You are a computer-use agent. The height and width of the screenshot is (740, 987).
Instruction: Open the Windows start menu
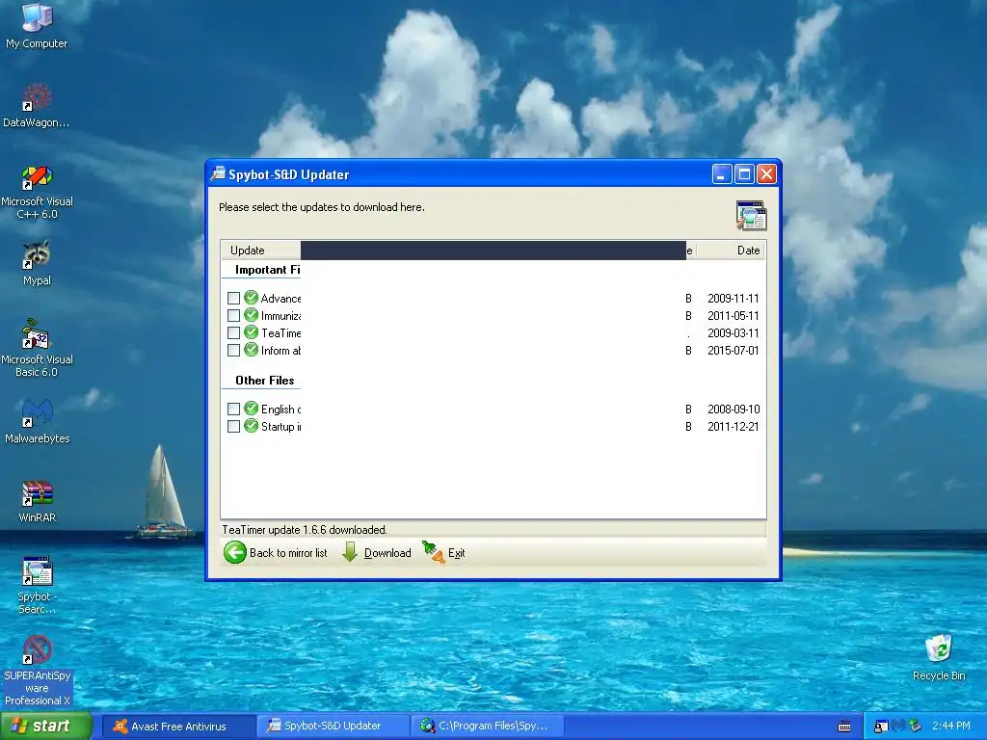pos(46,727)
